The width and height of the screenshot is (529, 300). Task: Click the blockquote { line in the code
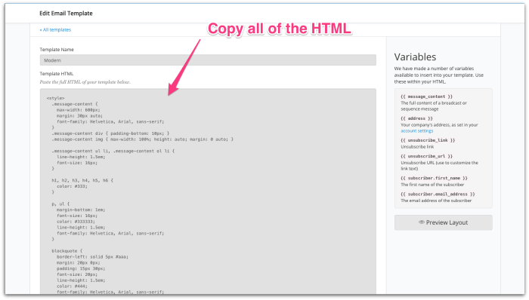click(67, 251)
